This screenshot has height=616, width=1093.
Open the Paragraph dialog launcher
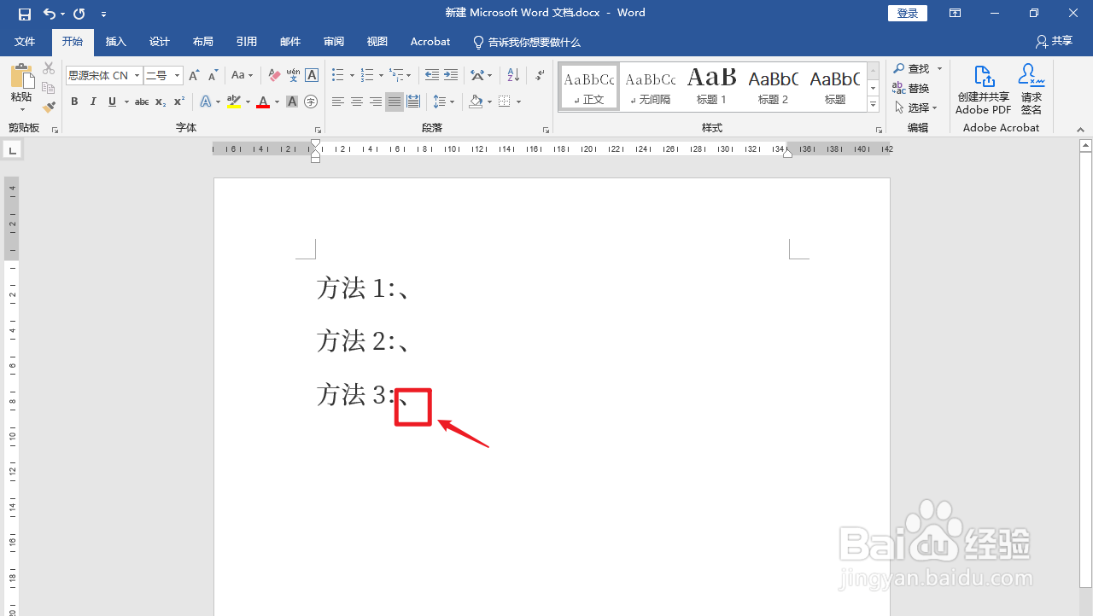pyautogui.click(x=546, y=130)
